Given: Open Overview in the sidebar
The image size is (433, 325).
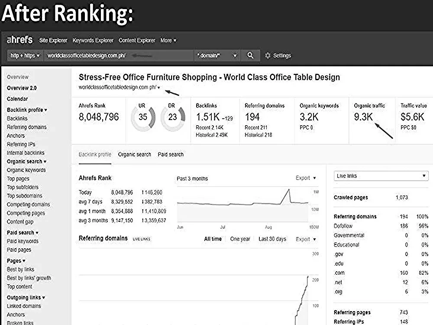Looking at the screenshot, I should coord(18,77).
